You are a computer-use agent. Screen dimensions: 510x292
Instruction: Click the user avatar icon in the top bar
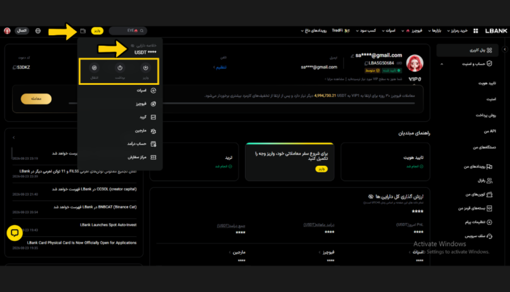point(7,31)
